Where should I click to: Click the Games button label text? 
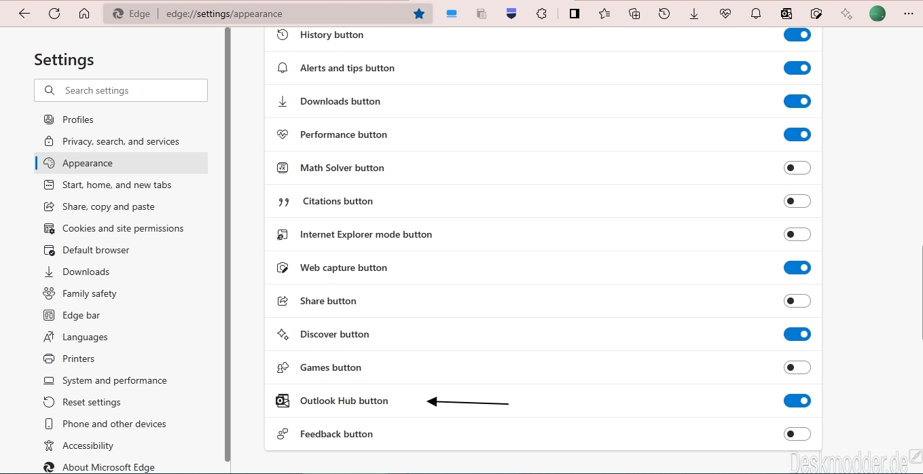[331, 367]
